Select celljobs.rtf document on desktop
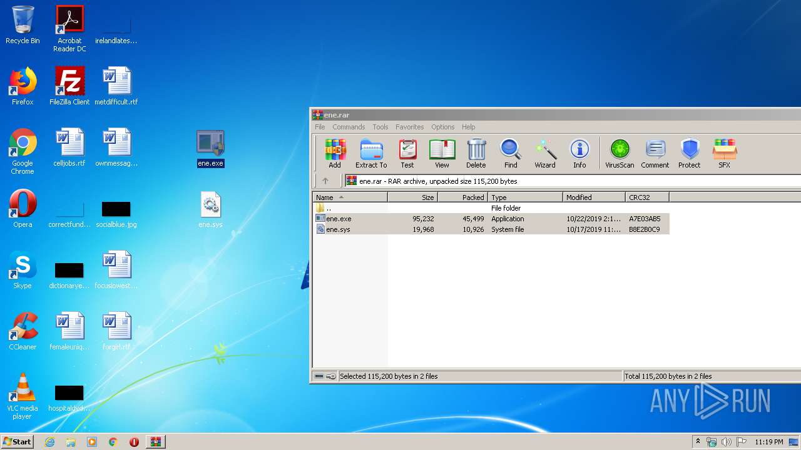 [x=69, y=147]
